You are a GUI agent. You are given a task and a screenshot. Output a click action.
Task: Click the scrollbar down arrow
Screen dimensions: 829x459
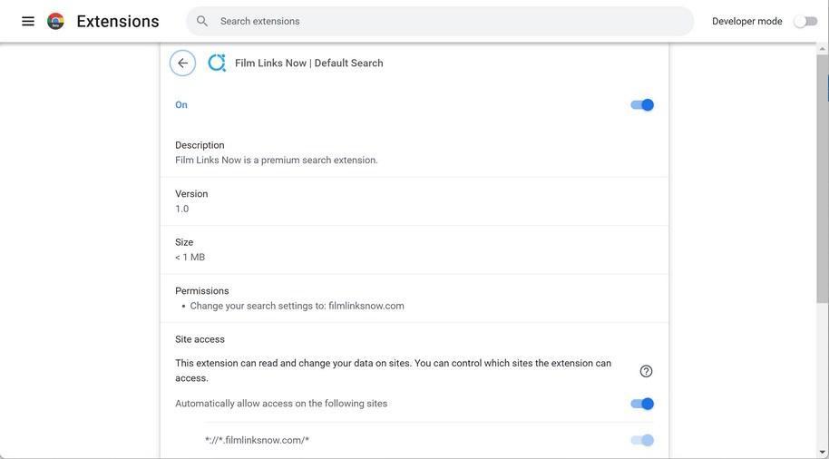(x=823, y=452)
